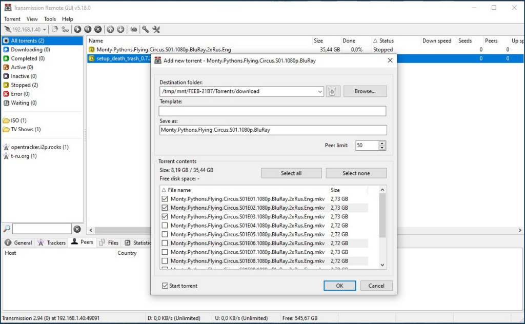Switch to the Trackers tab
Viewport: 525px width, 324px height.
click(x=52, y=242)
